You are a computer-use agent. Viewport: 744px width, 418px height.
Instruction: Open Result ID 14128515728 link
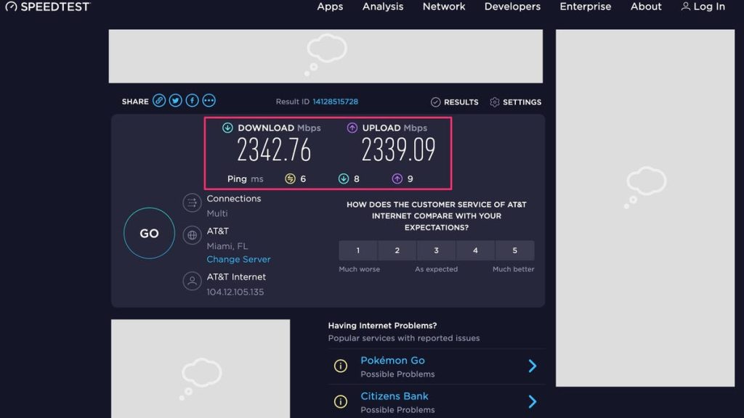tap(336, 102)
